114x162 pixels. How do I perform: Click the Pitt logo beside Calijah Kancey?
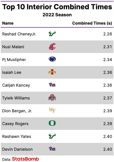(x=52, y=85)
